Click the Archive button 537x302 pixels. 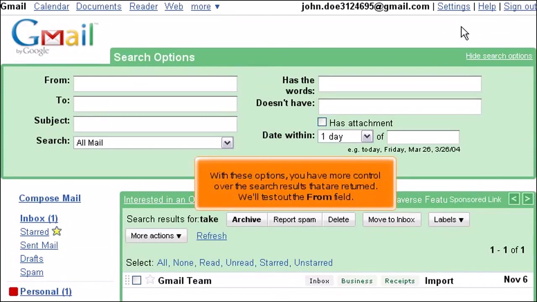246,219
